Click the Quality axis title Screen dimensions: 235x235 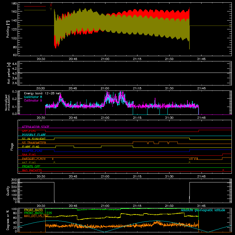pos(8,191)
